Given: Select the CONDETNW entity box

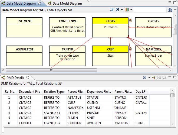Looking at the screenshot, I should [x=67, y=27].
